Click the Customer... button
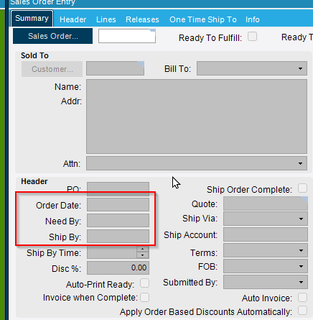Screen dimensions: 313x320 coord(52,69)
